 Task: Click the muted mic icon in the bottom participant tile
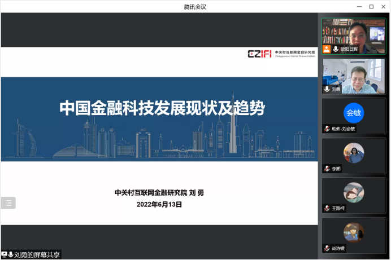point(327,248)
